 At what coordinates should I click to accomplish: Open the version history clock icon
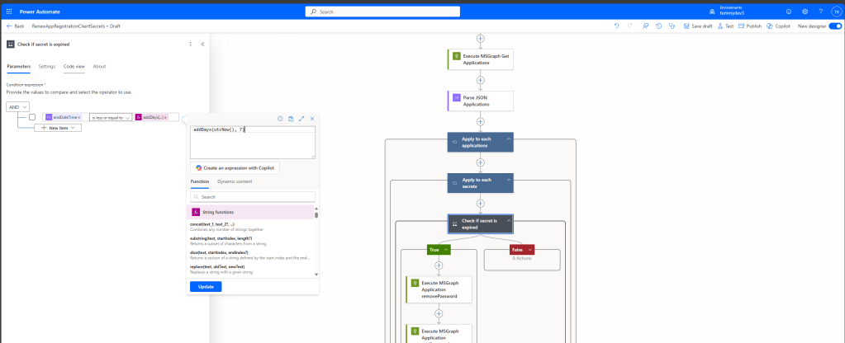coord(658,26)
